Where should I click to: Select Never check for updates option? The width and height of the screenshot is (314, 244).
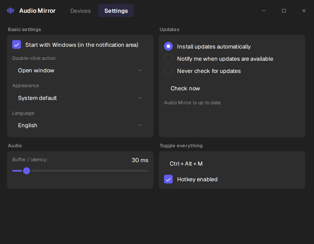coord(168,71)
